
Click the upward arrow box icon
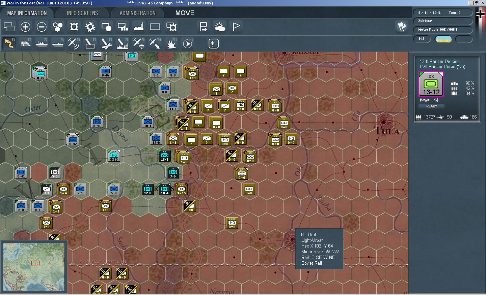(213, 43)
